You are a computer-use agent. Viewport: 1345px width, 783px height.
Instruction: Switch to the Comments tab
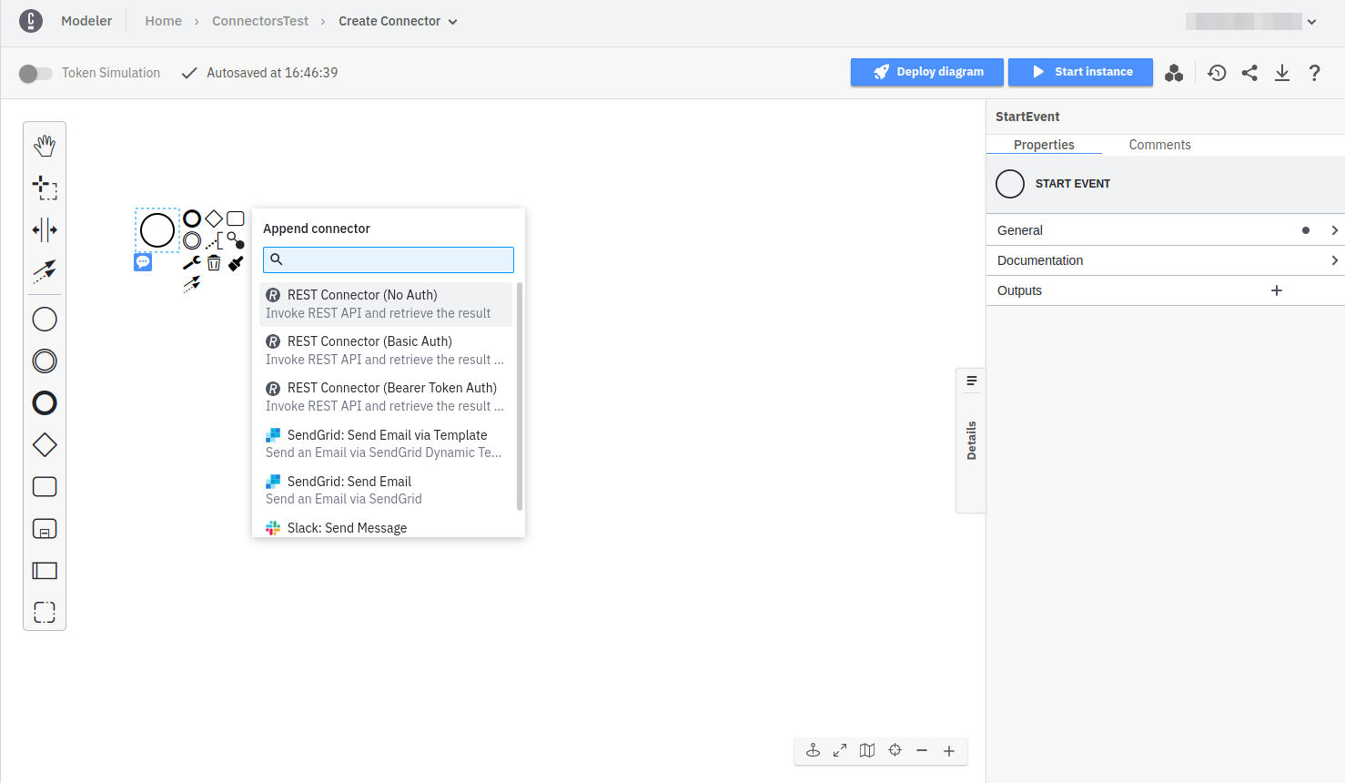point(1159,145)
